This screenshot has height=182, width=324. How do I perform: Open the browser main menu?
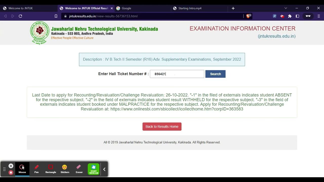(x=319, y=16)
